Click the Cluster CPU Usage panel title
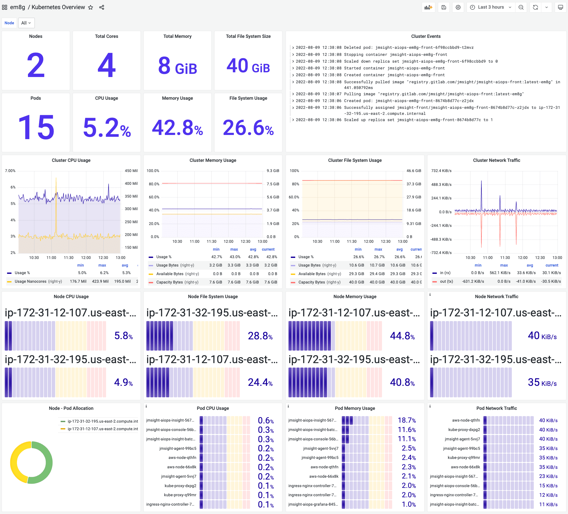568x514 pixels. [x=71, y=160]
